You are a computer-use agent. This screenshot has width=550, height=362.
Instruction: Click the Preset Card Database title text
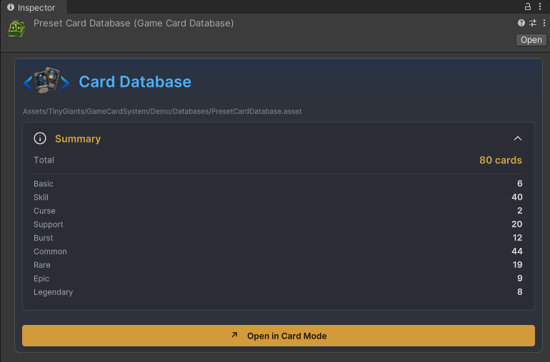click(134, 23)
